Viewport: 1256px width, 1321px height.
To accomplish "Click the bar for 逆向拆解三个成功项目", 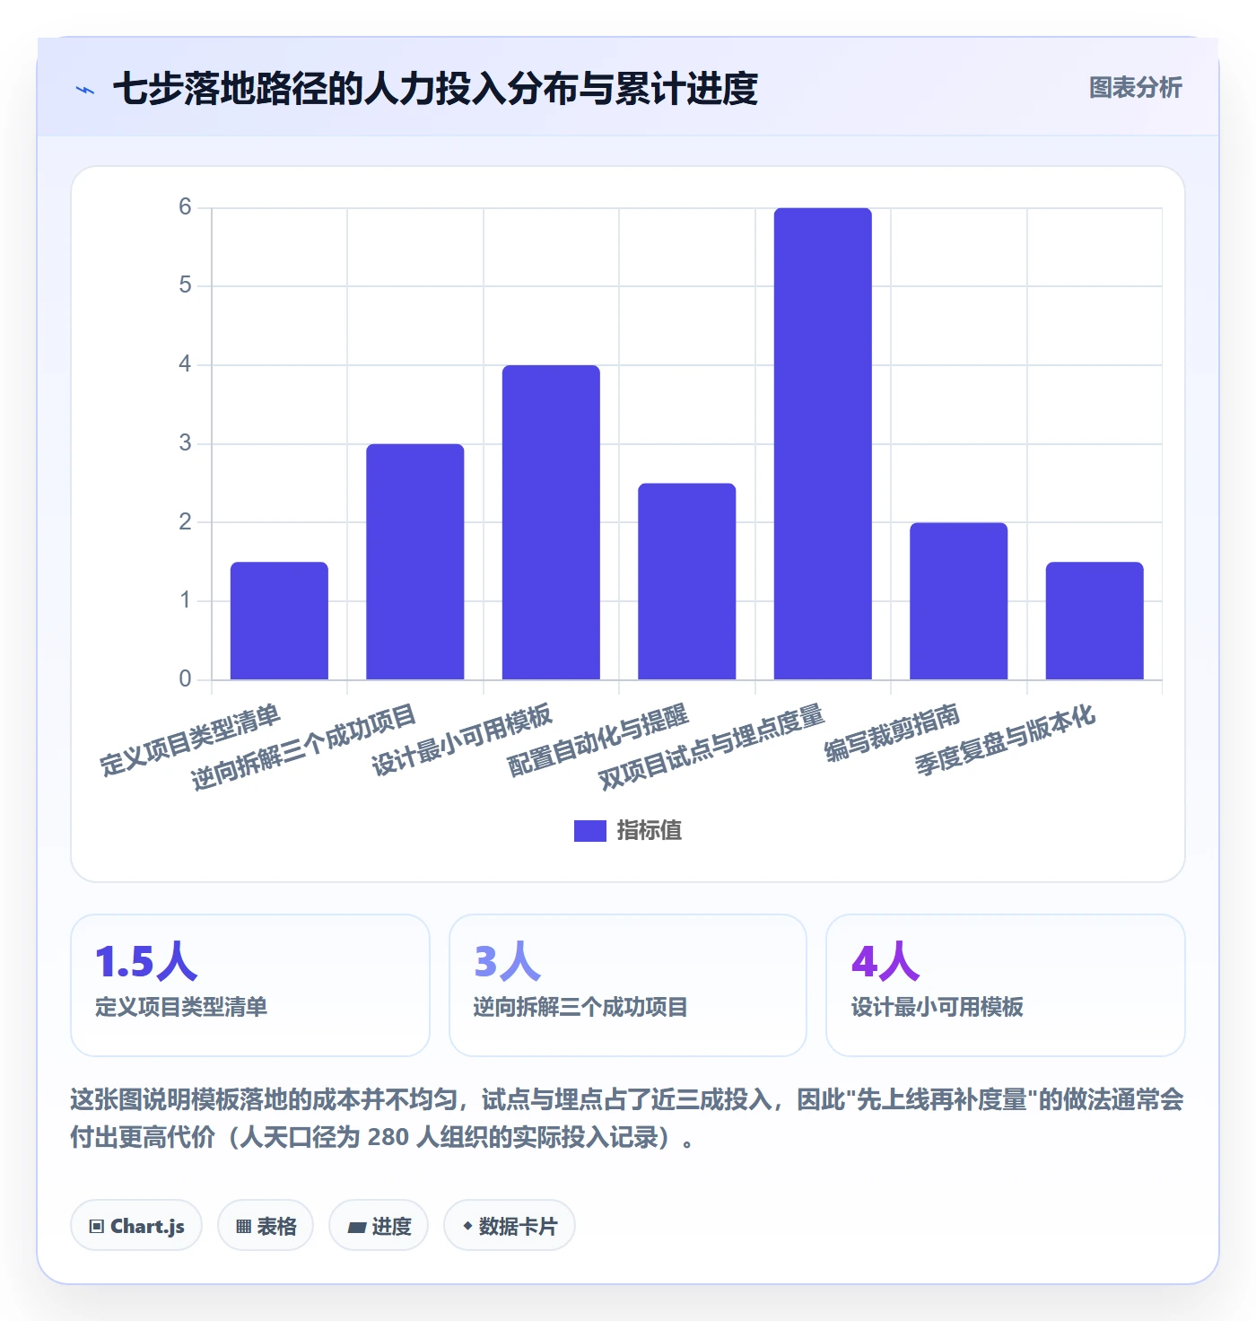I will 415,562.
